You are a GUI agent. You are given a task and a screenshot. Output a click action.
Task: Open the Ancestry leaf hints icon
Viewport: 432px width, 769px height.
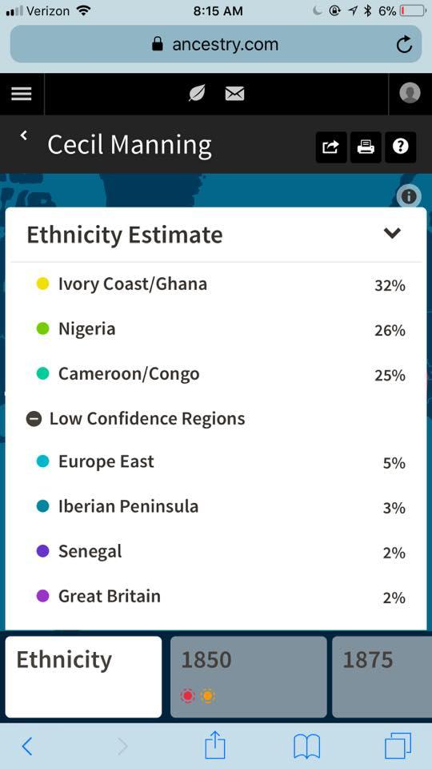click(x=197, y=93)
